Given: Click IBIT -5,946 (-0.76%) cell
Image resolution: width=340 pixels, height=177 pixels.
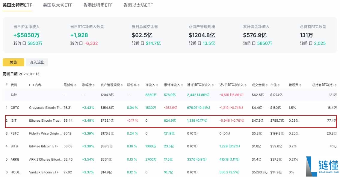Looking at the screenshot, I should [x=232, y=120].
